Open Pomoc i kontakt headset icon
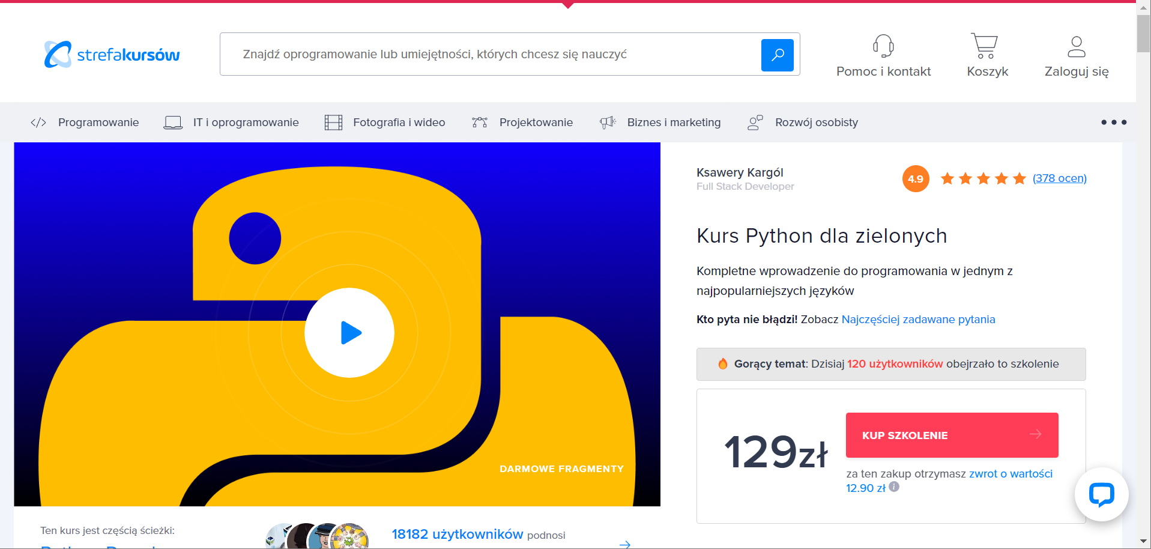 pos(883,46)
